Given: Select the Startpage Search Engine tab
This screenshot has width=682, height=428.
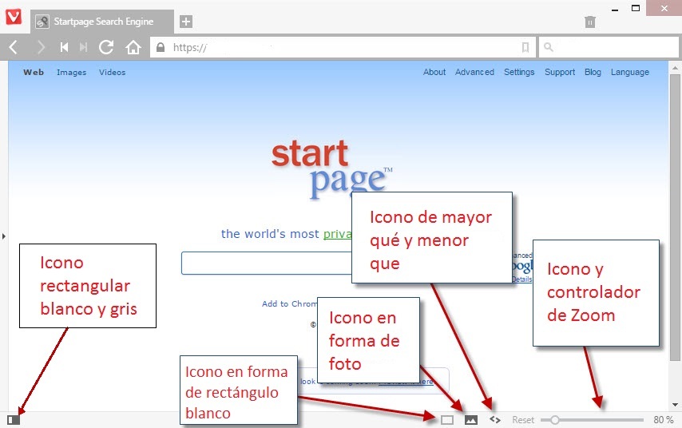Looking at the screenshot, I should pyautogui.click(x=102, y=22).
